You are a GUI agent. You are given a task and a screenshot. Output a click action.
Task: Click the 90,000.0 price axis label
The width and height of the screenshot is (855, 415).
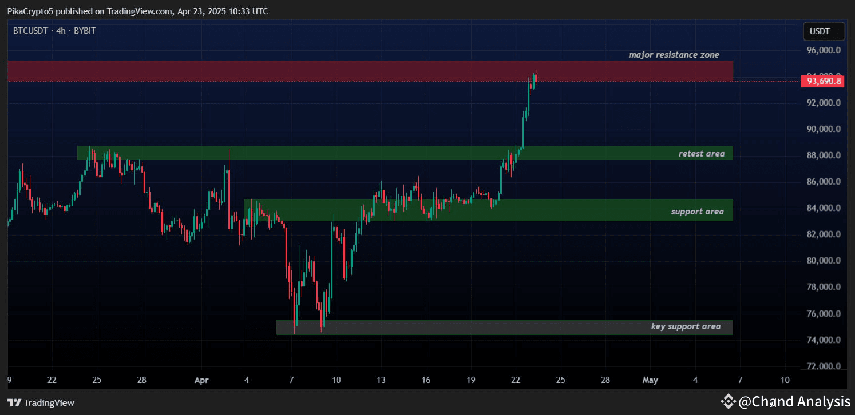pos(824,129)
